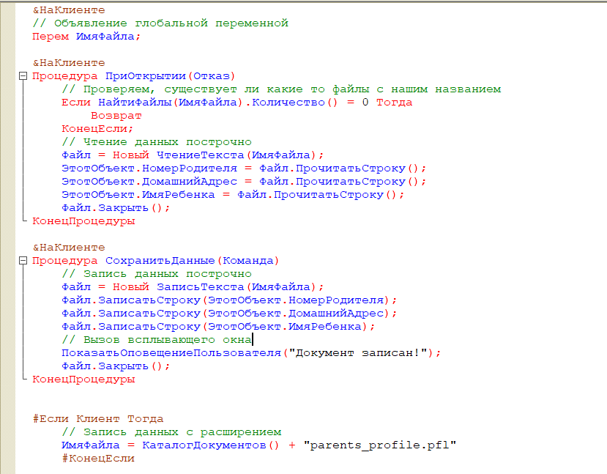Click 'ЭтотОбъект.ДомашнийАдрес = Файл.ПрочитатьСтроку()' line
Image resolution: width=607 pixels, height=474 pixels.
(244, 182)
